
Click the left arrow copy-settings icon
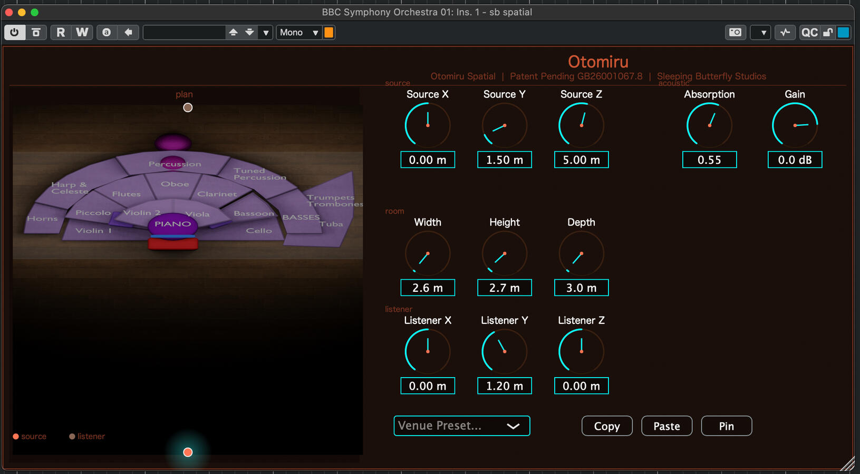[128, 32]
